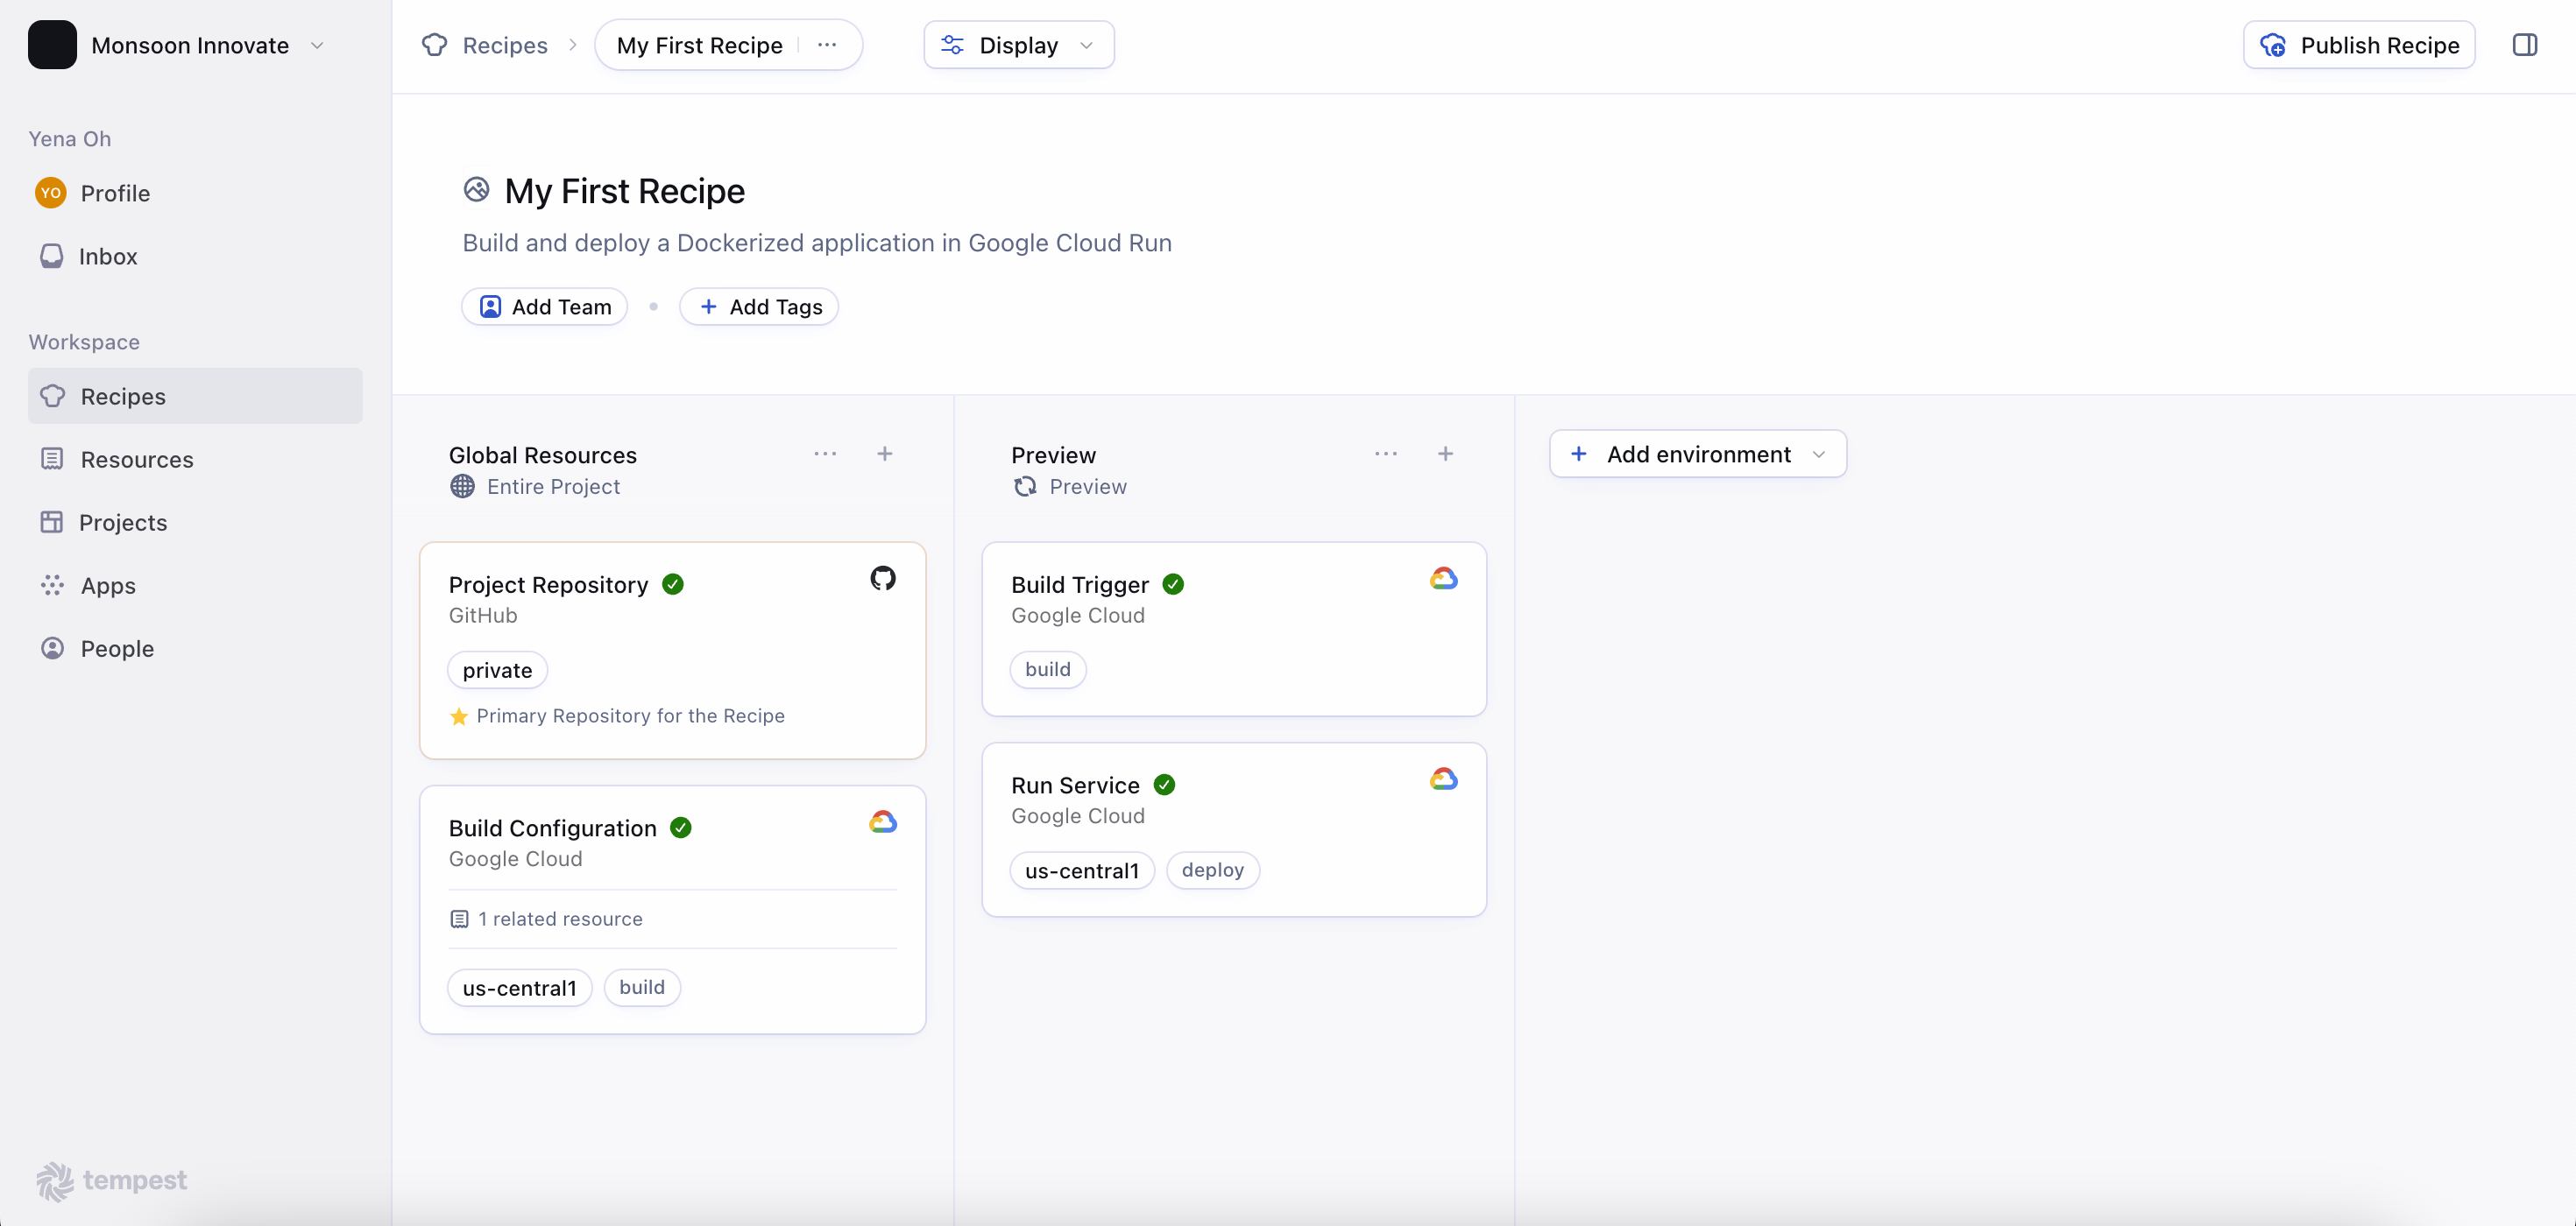Select the Recipes menu item in sidebar
This screenshot has height=1226, width=2576.
(122, 394)
